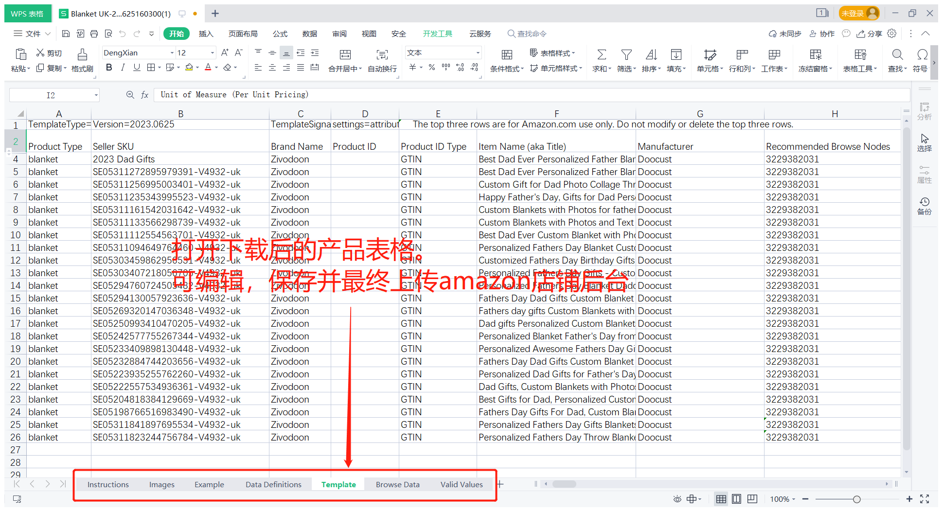Click the Decrease Indent icon

[x=301, y=53]
